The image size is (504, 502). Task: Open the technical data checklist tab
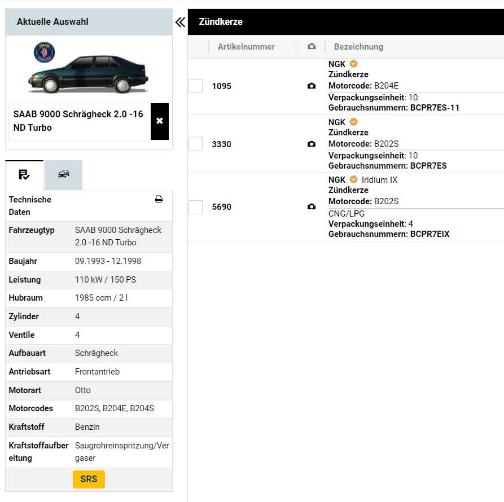24,175
